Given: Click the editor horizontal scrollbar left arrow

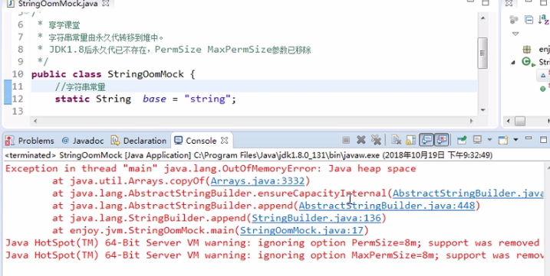Looking at the screenshot, I should pos(35,121).
